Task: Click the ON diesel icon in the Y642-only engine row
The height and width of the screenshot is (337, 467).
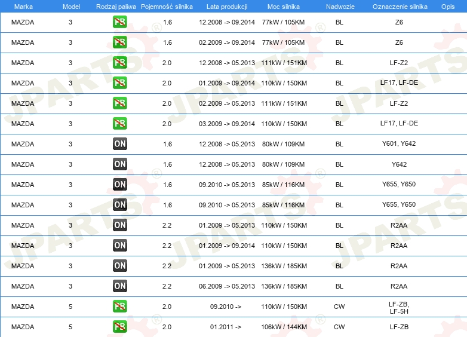Action: (119, 164)
